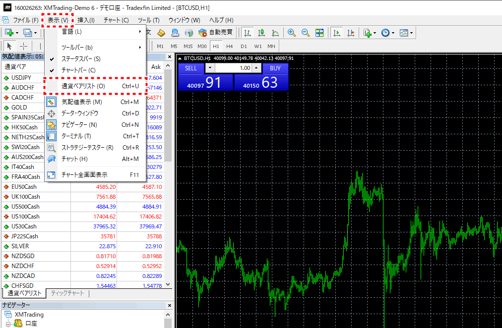Select H1 timeframe
Screen dimensions: 502x328
tap(216, 47)
